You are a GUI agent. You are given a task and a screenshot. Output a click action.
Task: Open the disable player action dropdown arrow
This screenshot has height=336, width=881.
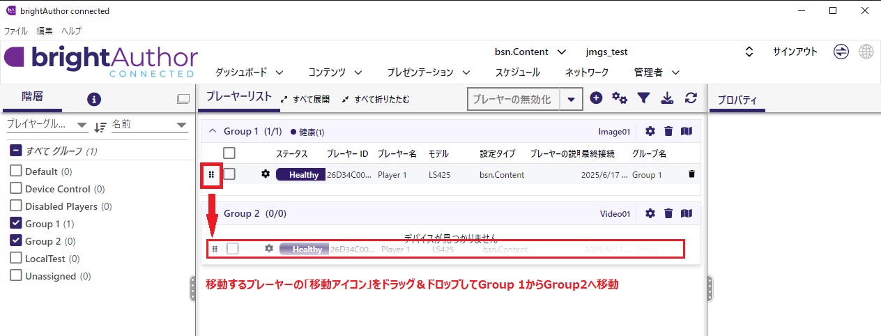tap(572, 99)
